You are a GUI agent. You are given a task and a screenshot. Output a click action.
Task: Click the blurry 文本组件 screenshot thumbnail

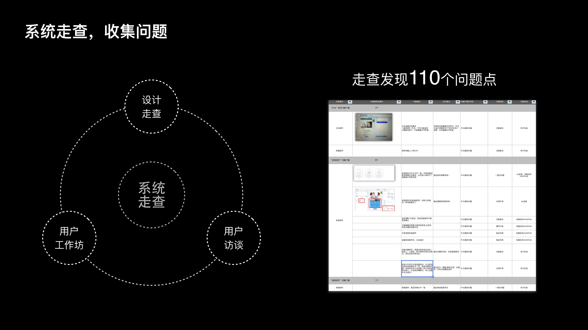point(374,127)
